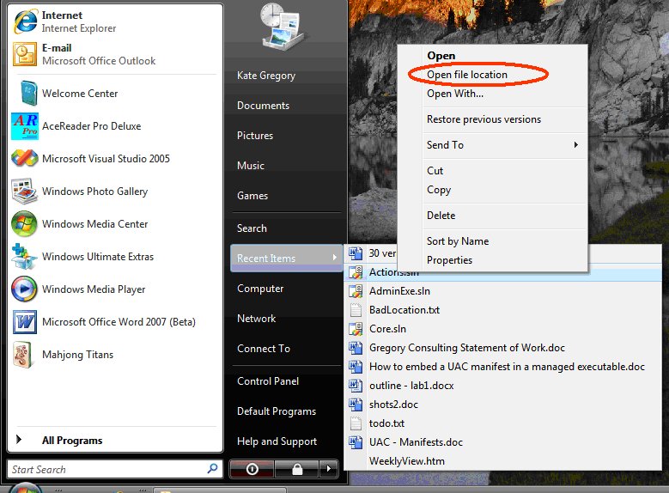Click the BadLocation.txt file icon
669x493 pixels.
point(356,310)
